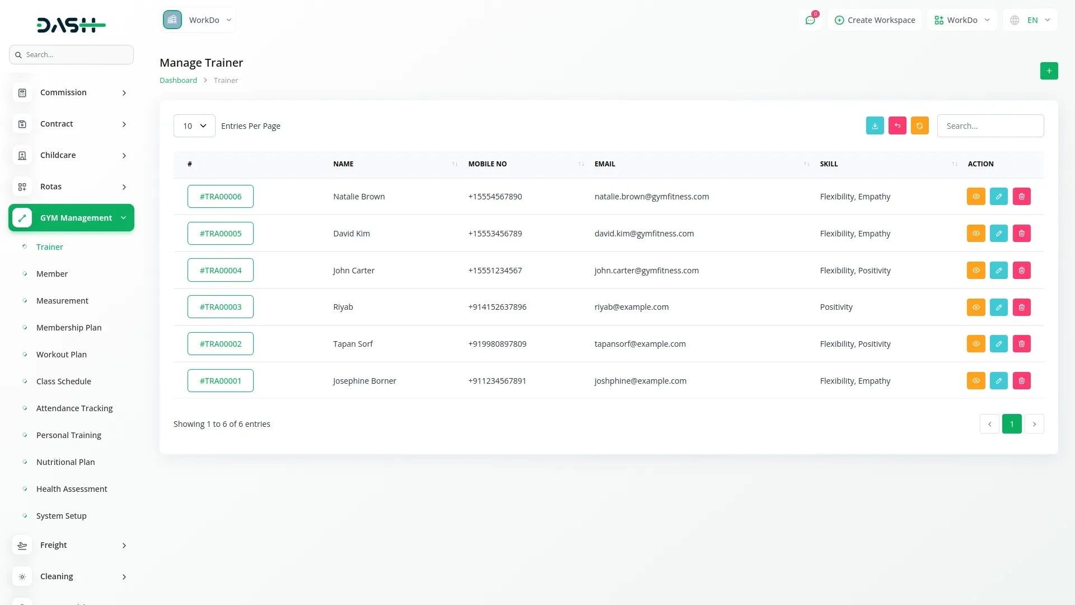Click the green add trainer plus button

(x=1049, y=71)
